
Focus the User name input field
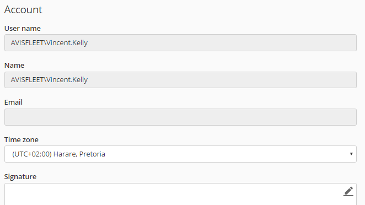[180, 43]
